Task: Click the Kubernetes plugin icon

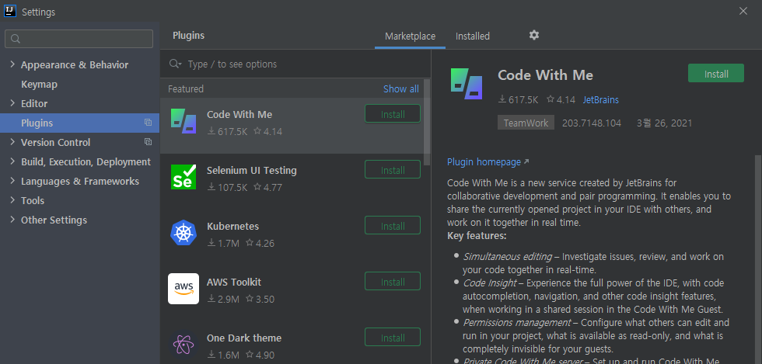Action: 184,233
